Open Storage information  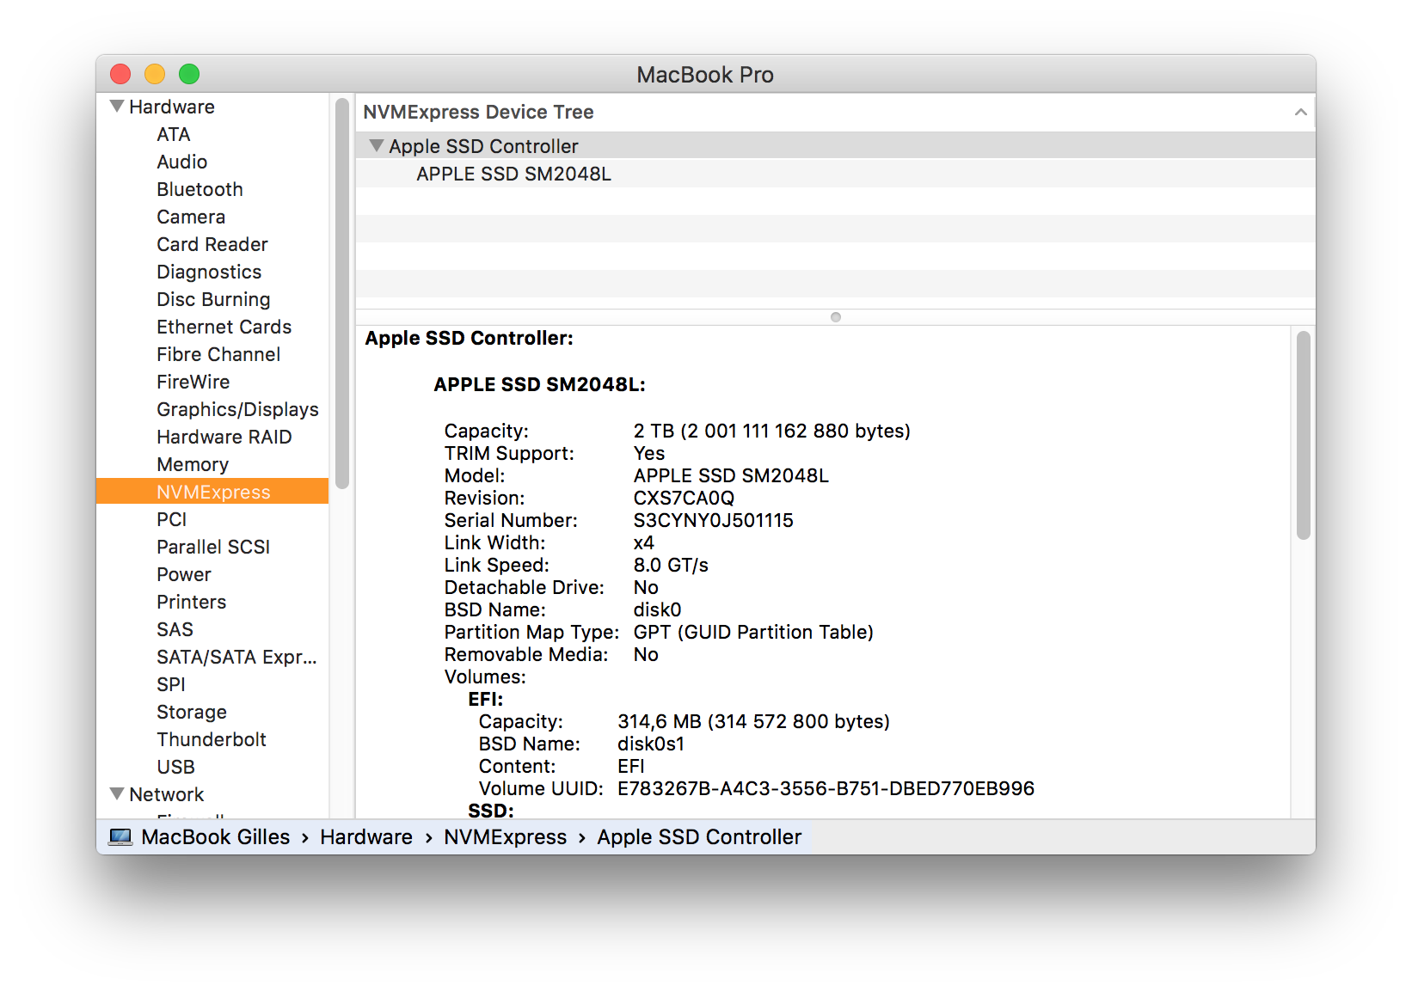tap(191, 712)
